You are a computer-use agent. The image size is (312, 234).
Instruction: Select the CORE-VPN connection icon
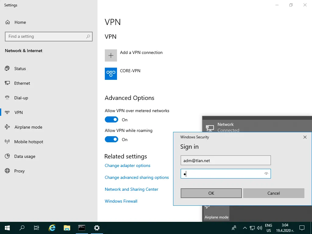[111, 74]
